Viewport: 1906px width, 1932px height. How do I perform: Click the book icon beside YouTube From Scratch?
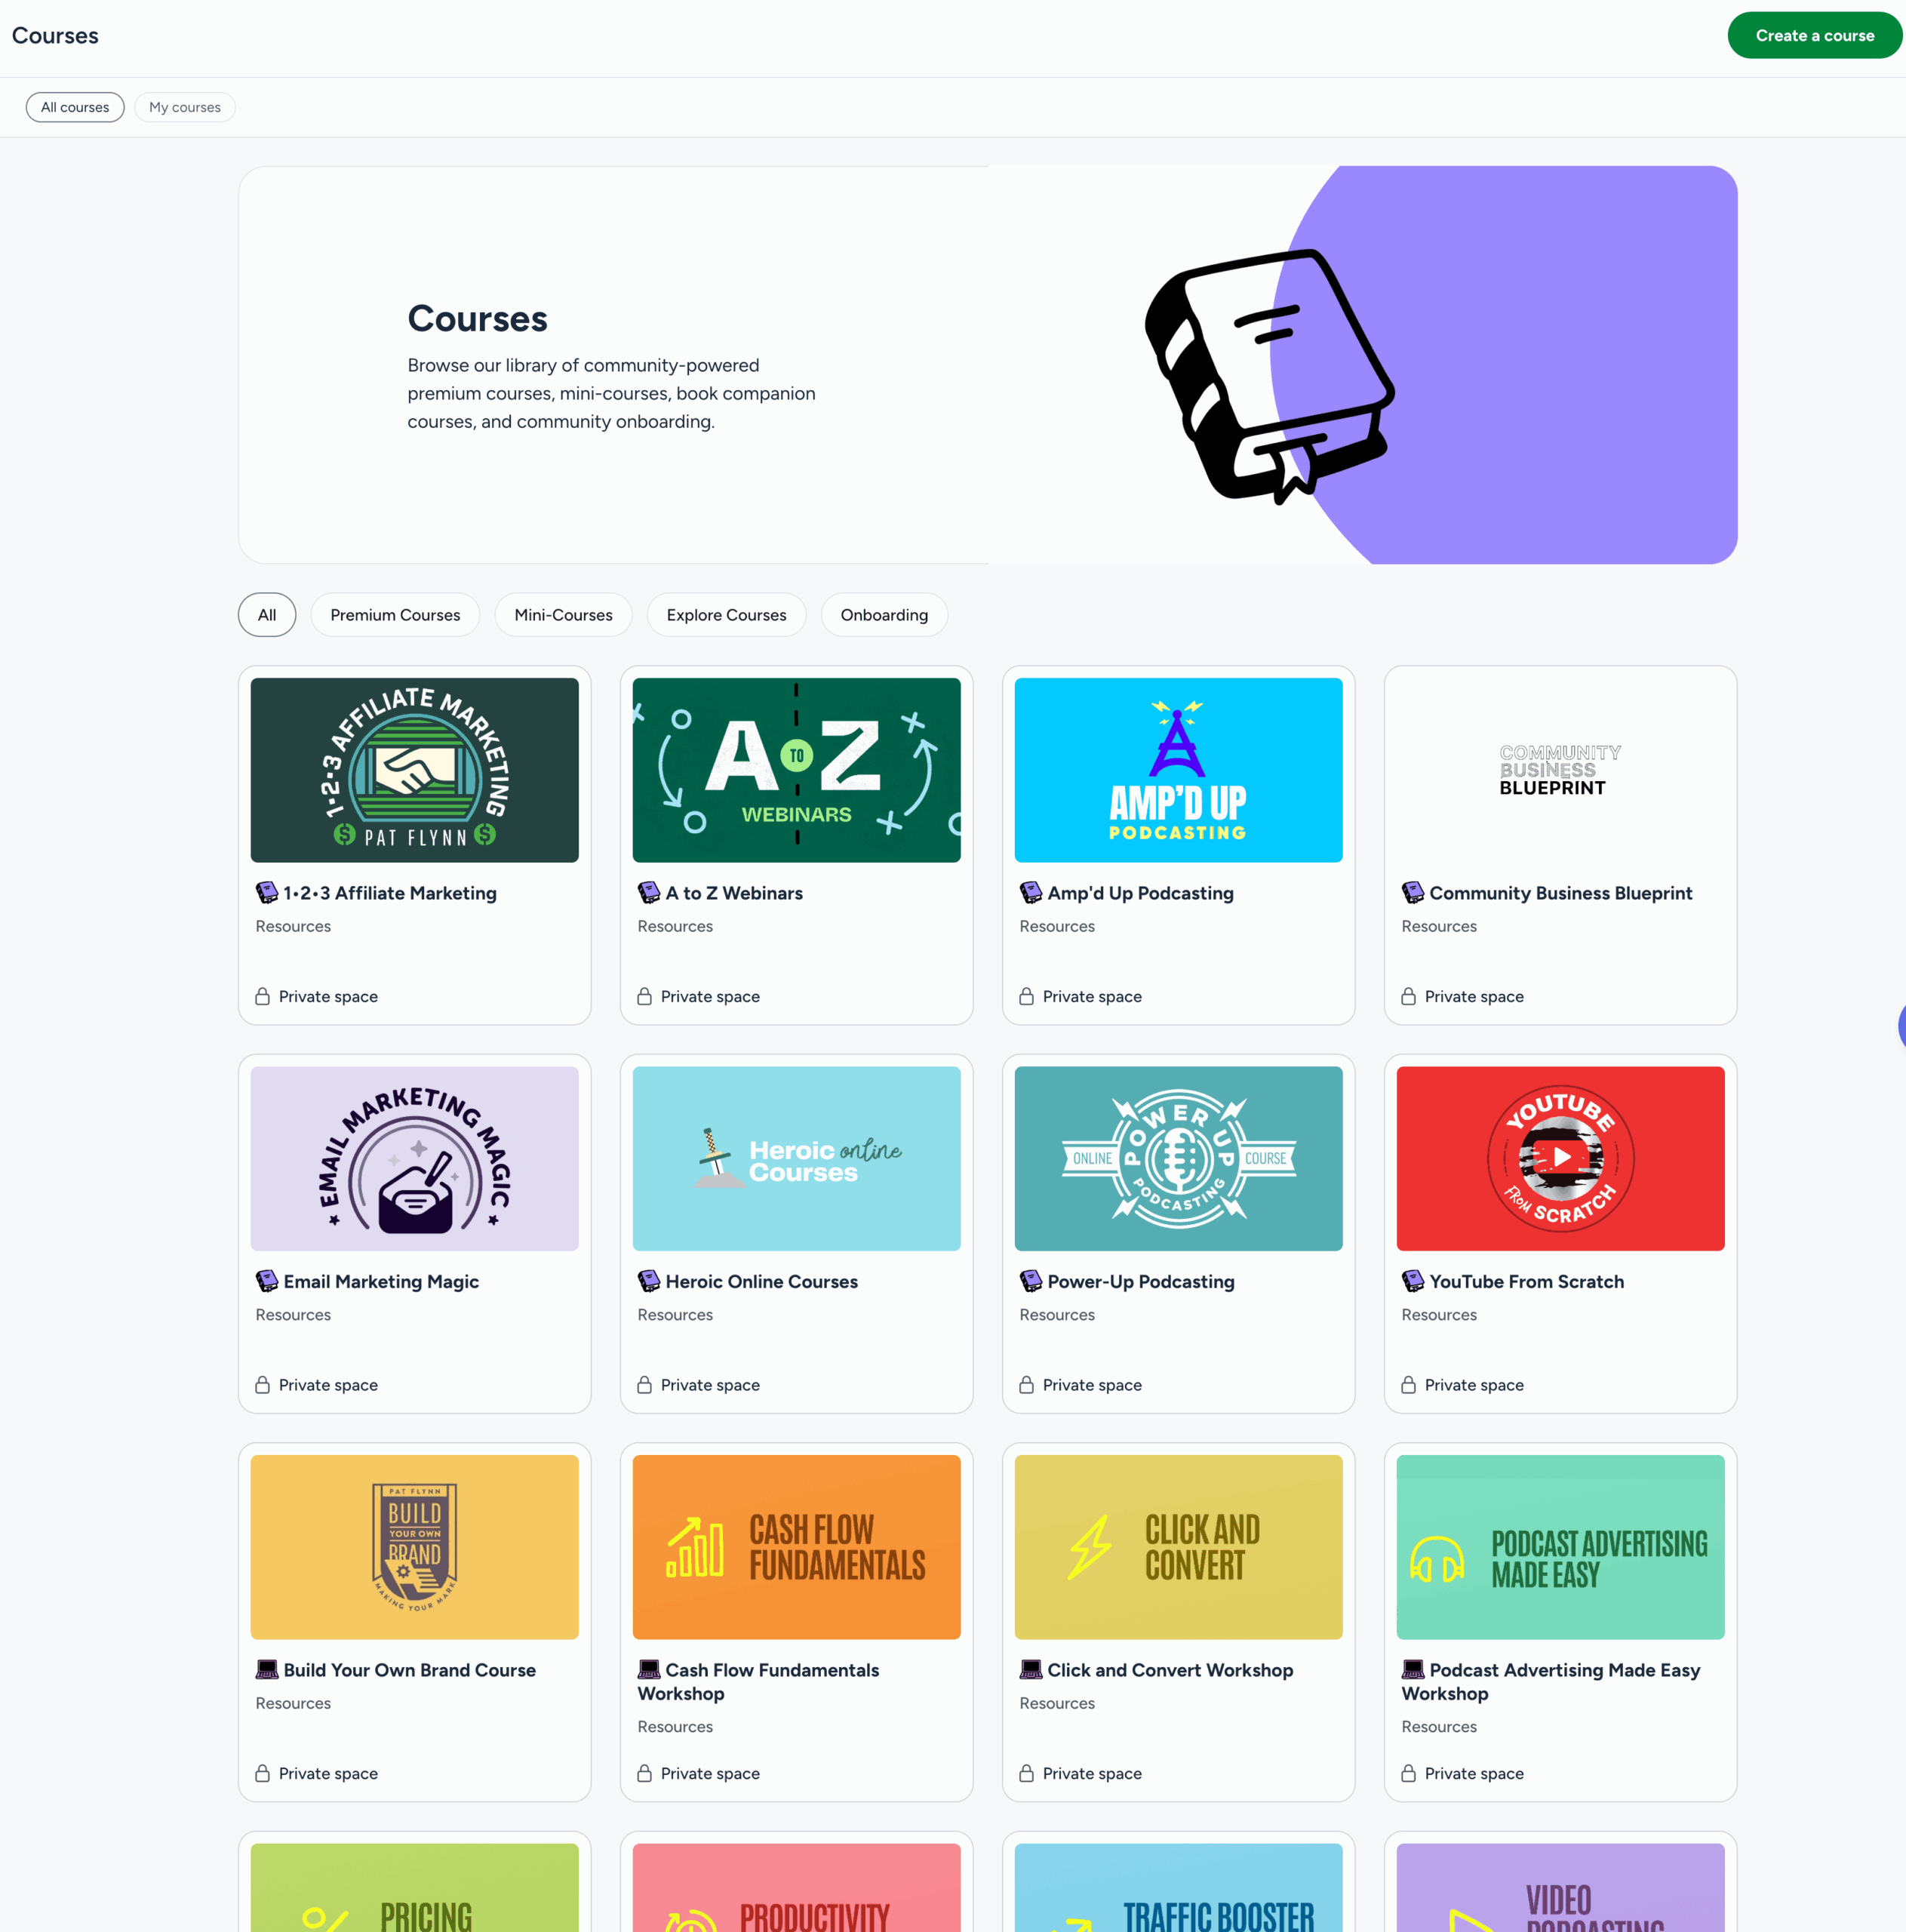tap(1412, 1281)
